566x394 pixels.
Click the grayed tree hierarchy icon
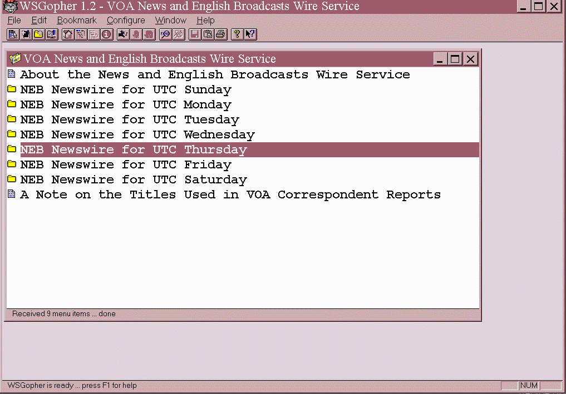pyautogui.click(x=93, y=34)
